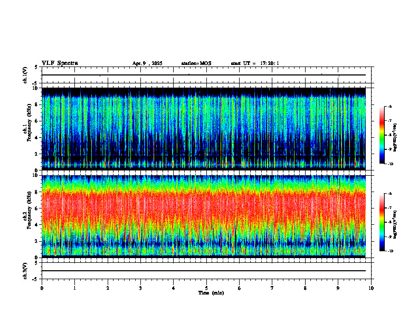Screen dimensions: 418x323
Task: Click time-axis tick label "7"
Action: point(272,288)
